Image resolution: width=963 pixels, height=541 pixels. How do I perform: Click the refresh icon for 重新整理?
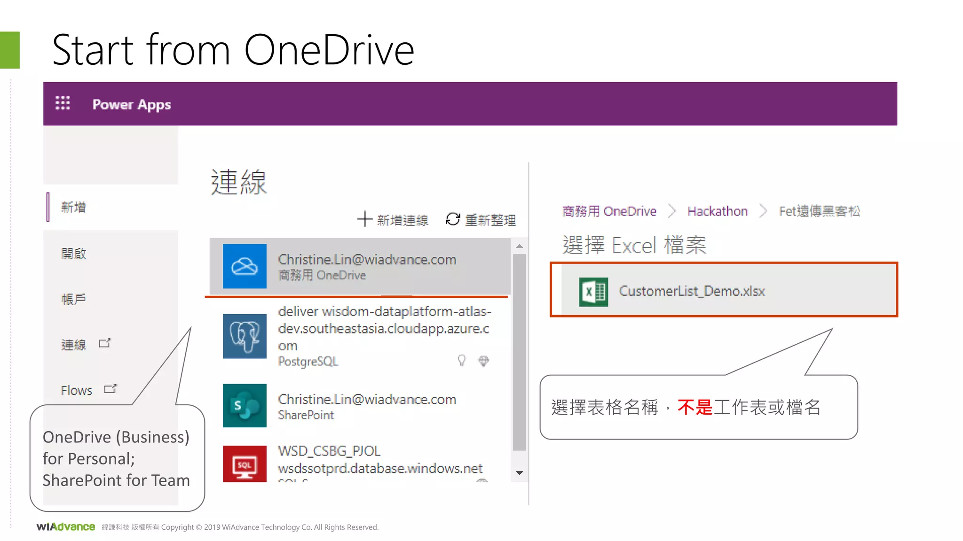[453, 219]
